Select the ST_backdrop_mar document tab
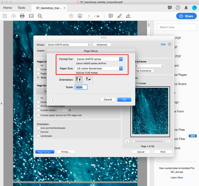 pyautogui.click(x=49, y=8)
